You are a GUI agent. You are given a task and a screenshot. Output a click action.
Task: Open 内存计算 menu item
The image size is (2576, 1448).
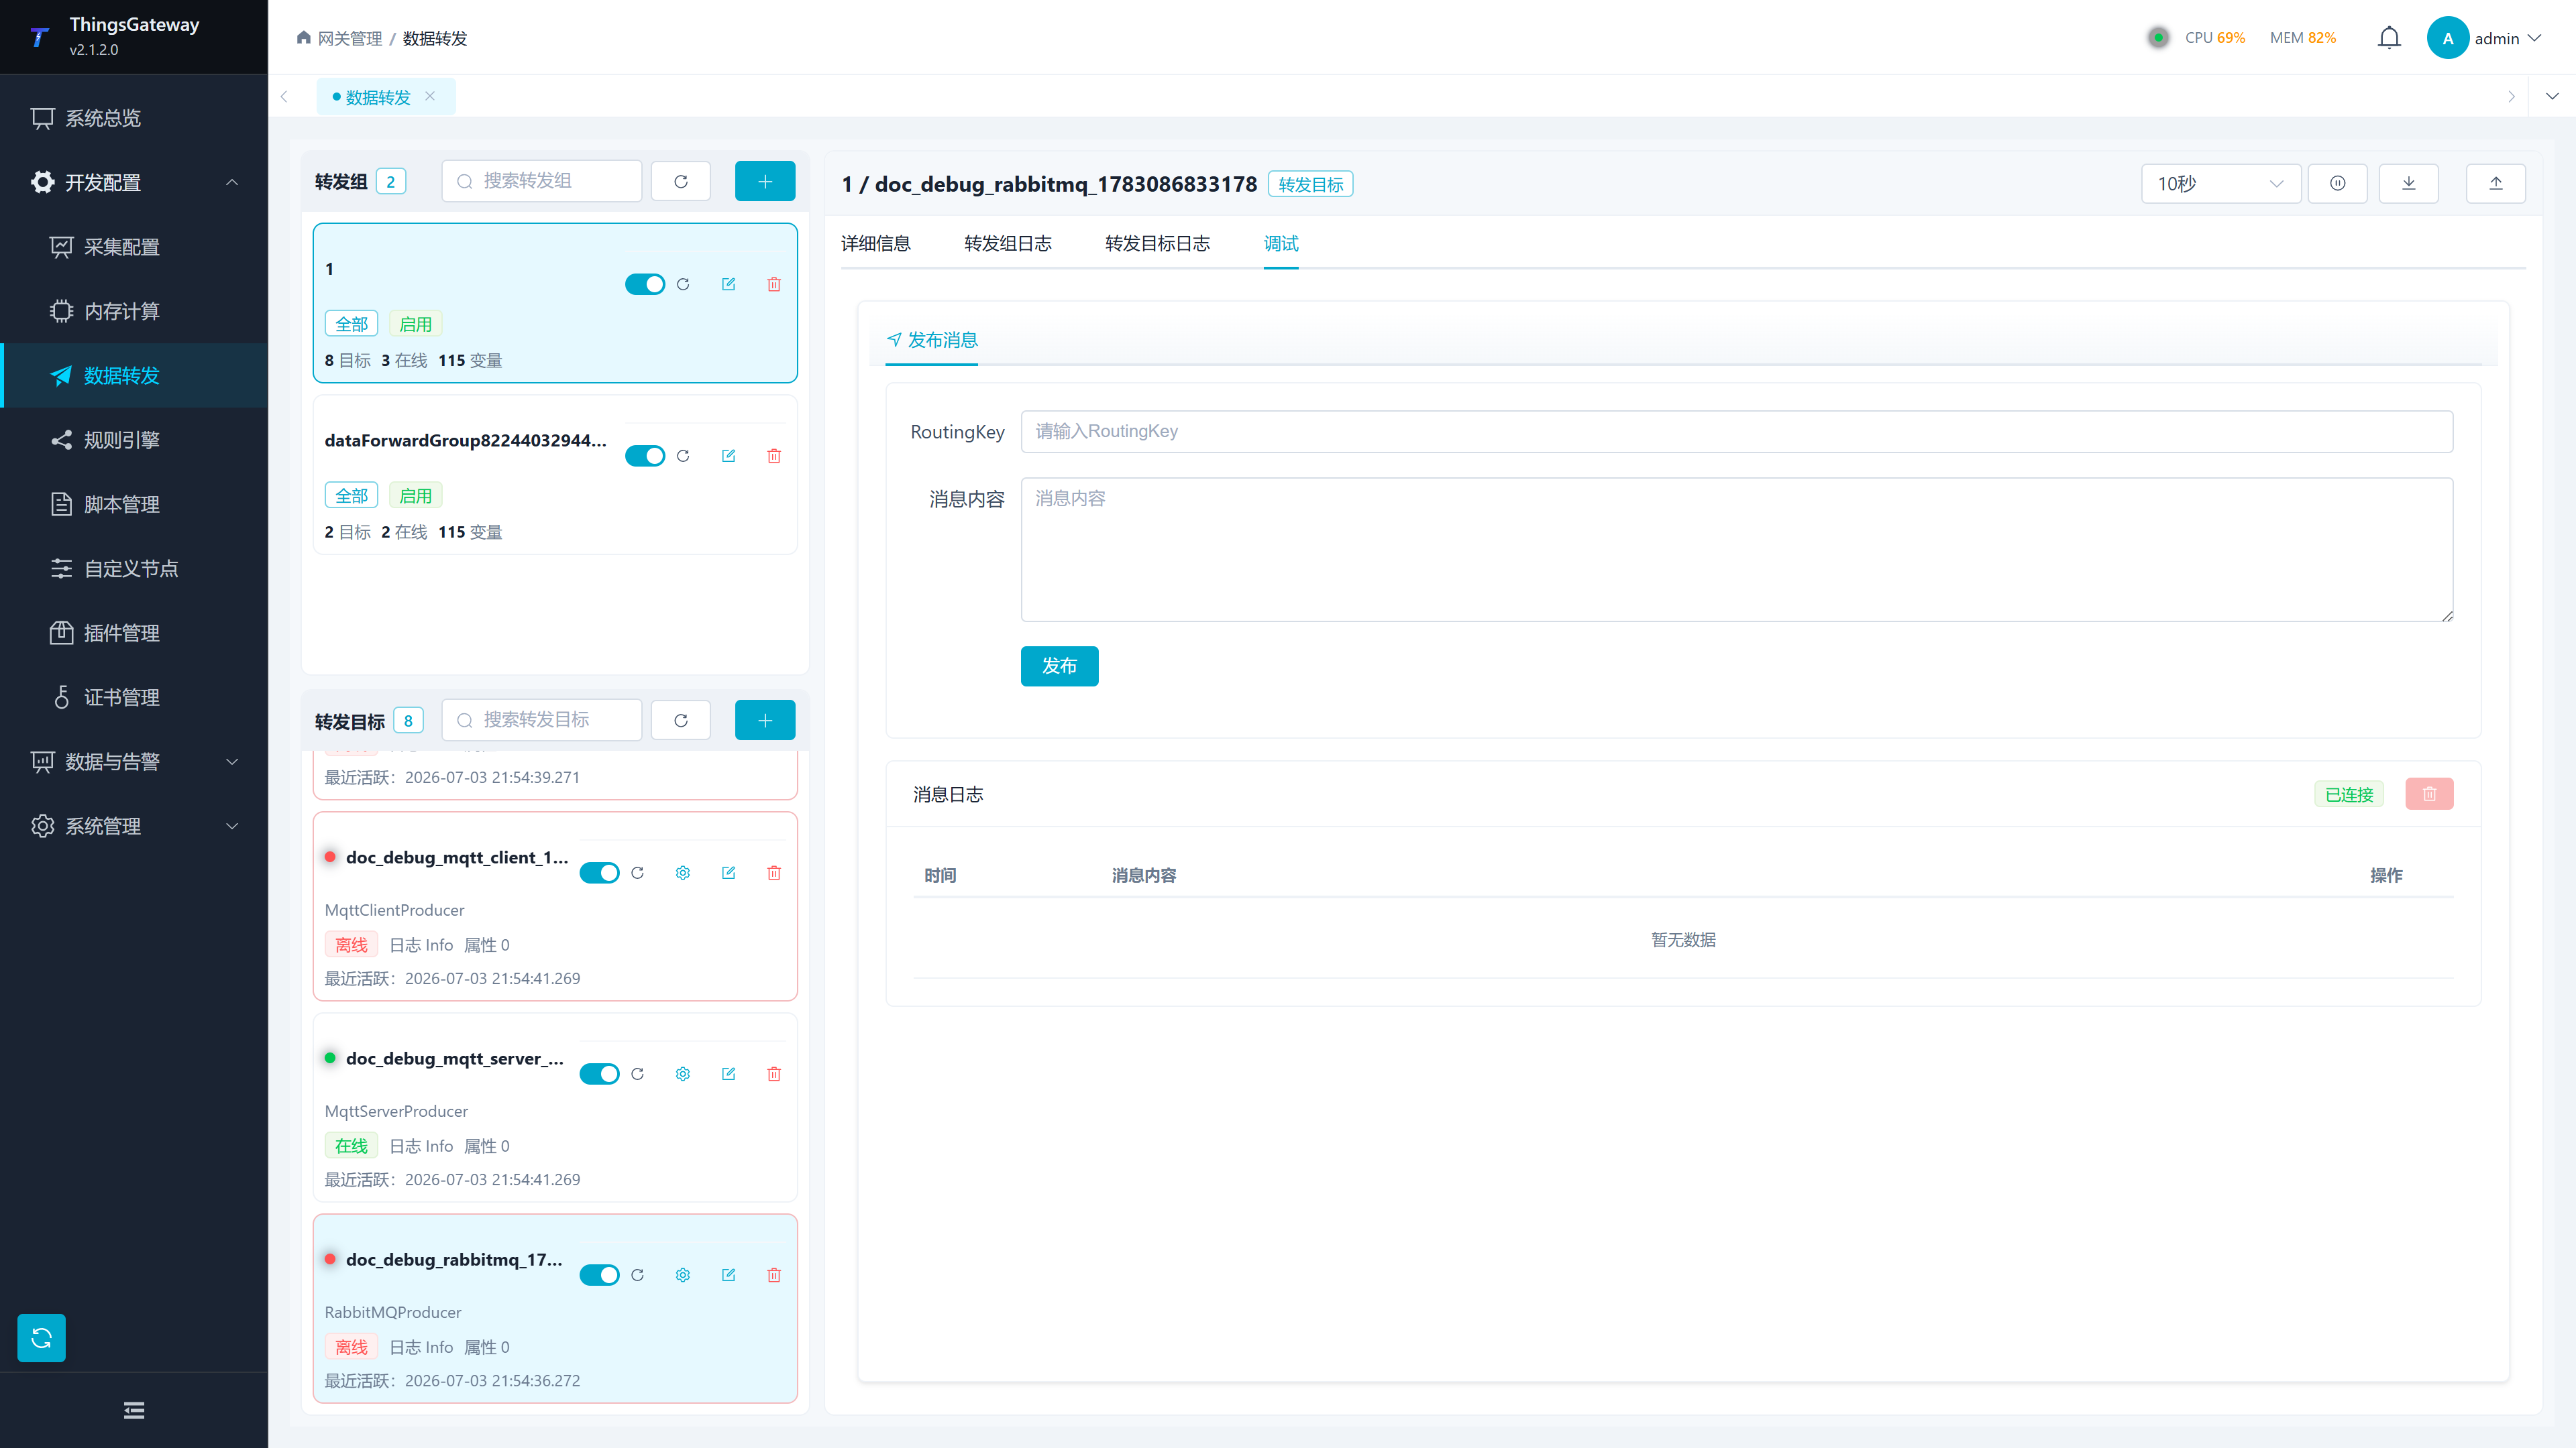[134, 311]
